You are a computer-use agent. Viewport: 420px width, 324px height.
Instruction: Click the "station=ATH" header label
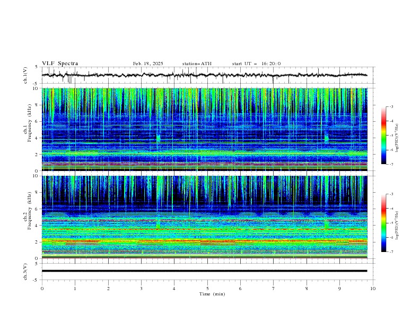pos(197,64)
